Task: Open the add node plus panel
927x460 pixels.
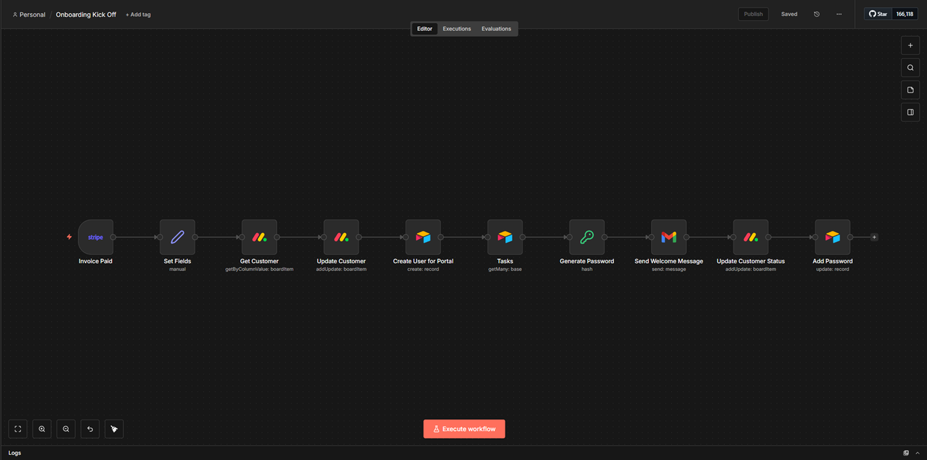Action: click(x=910, y=46)
